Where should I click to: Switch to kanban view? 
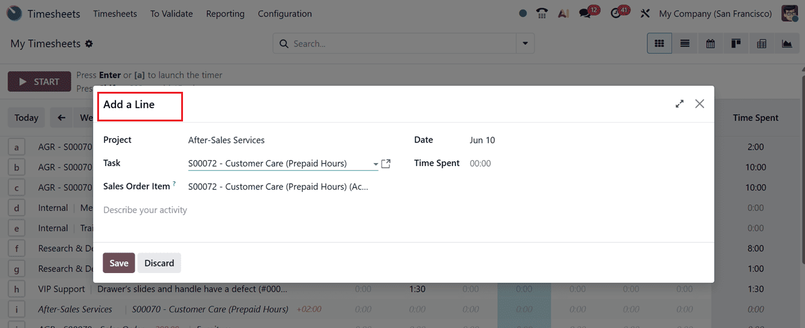736,43
